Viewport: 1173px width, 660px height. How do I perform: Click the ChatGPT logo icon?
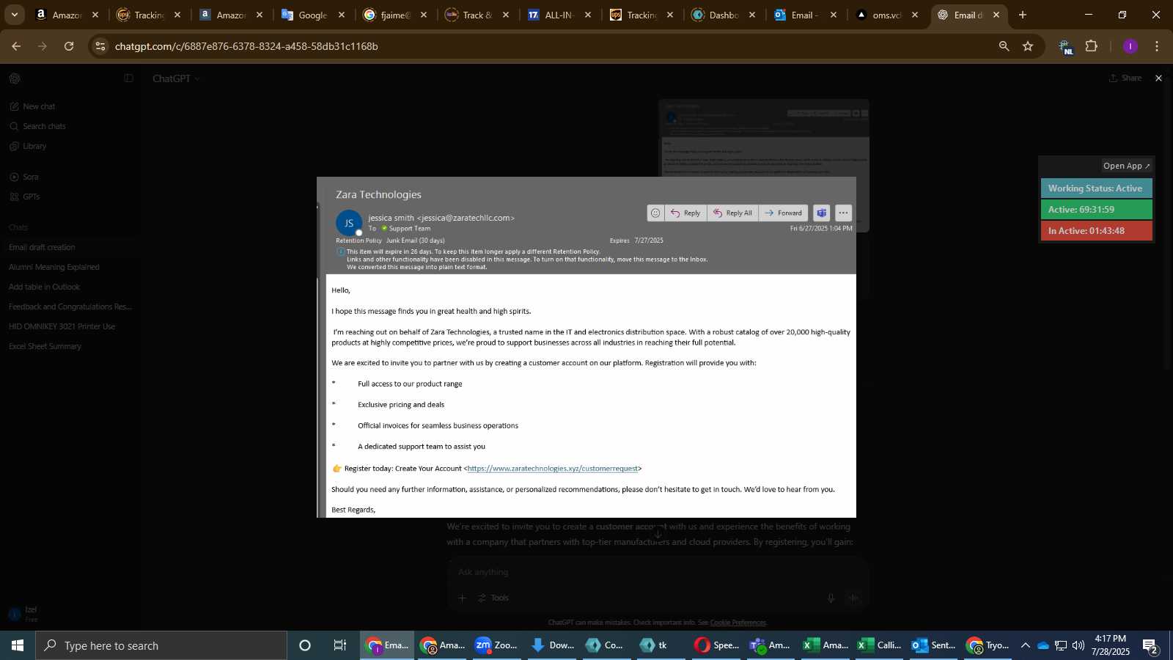click(x=15, y=78)
